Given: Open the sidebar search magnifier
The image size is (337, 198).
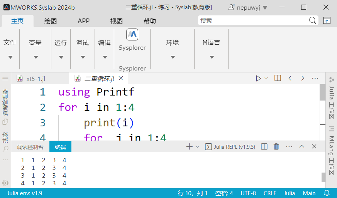Looking at the screenshot, I should pyautogui.click(x=5, y=149).
